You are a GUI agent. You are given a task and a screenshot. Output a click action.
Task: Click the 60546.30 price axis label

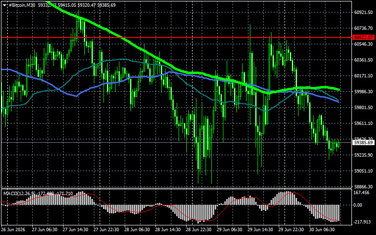tap(363, 44)
